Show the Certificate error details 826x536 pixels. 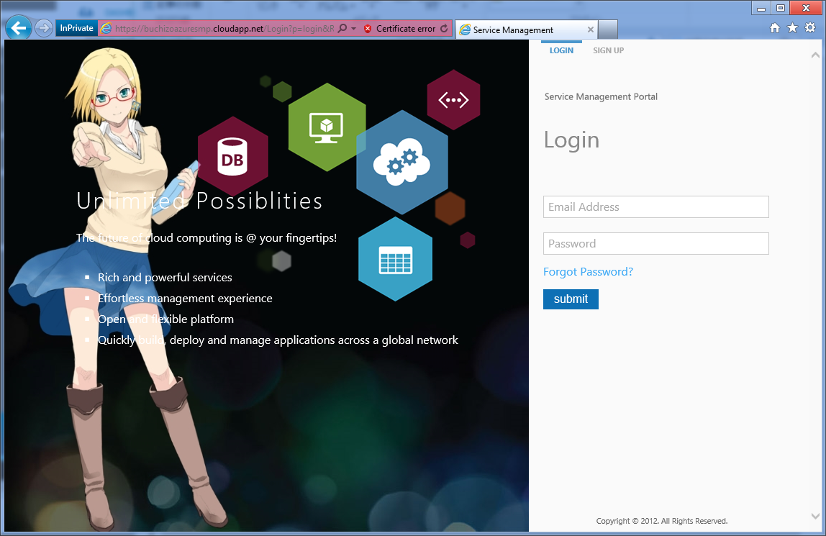tap(400, 29)
